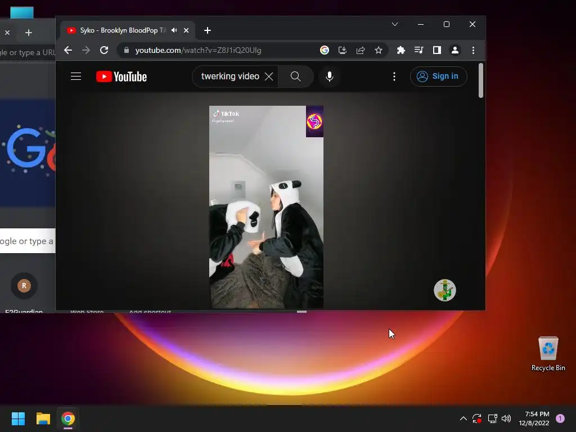Screen dimensions: 576x432
Task: Click the channel watermark on the video
Action: point(314,121)
